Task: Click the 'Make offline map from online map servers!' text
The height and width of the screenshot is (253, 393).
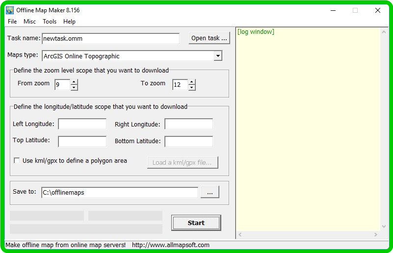Action: pos(65,245)
